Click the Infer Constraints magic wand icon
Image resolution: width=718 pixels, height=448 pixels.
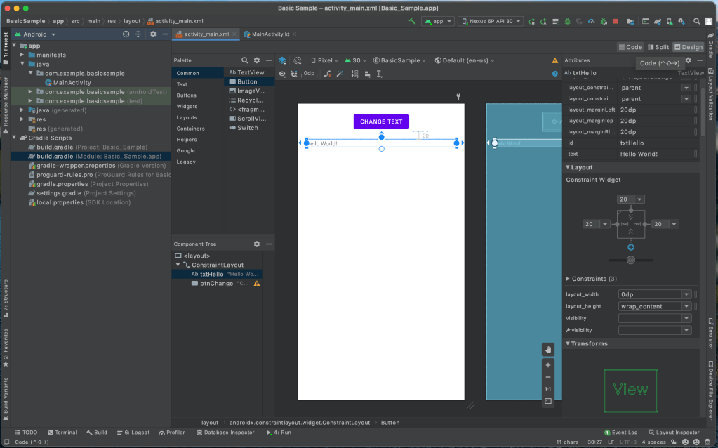coord(341,74)
